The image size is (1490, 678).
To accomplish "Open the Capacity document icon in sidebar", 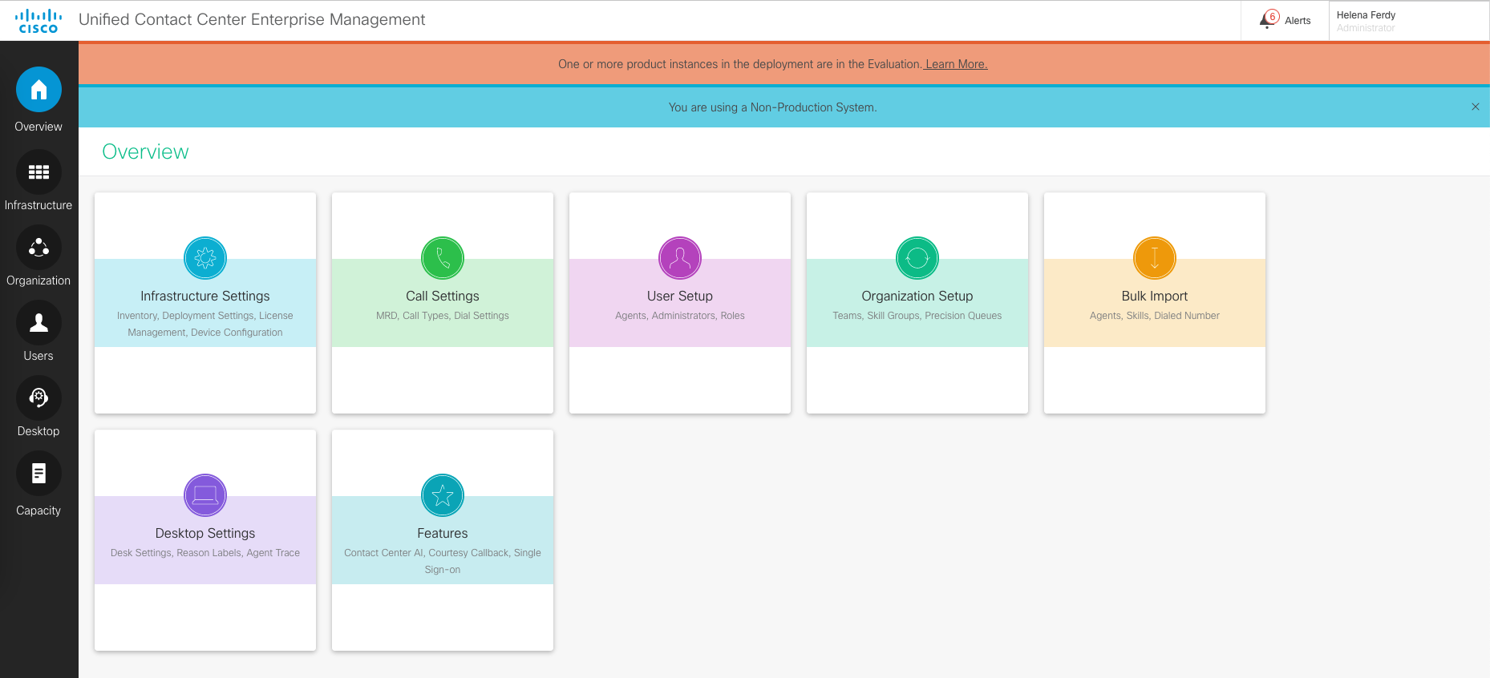I will pyautogui.click(x=38, y=474).
